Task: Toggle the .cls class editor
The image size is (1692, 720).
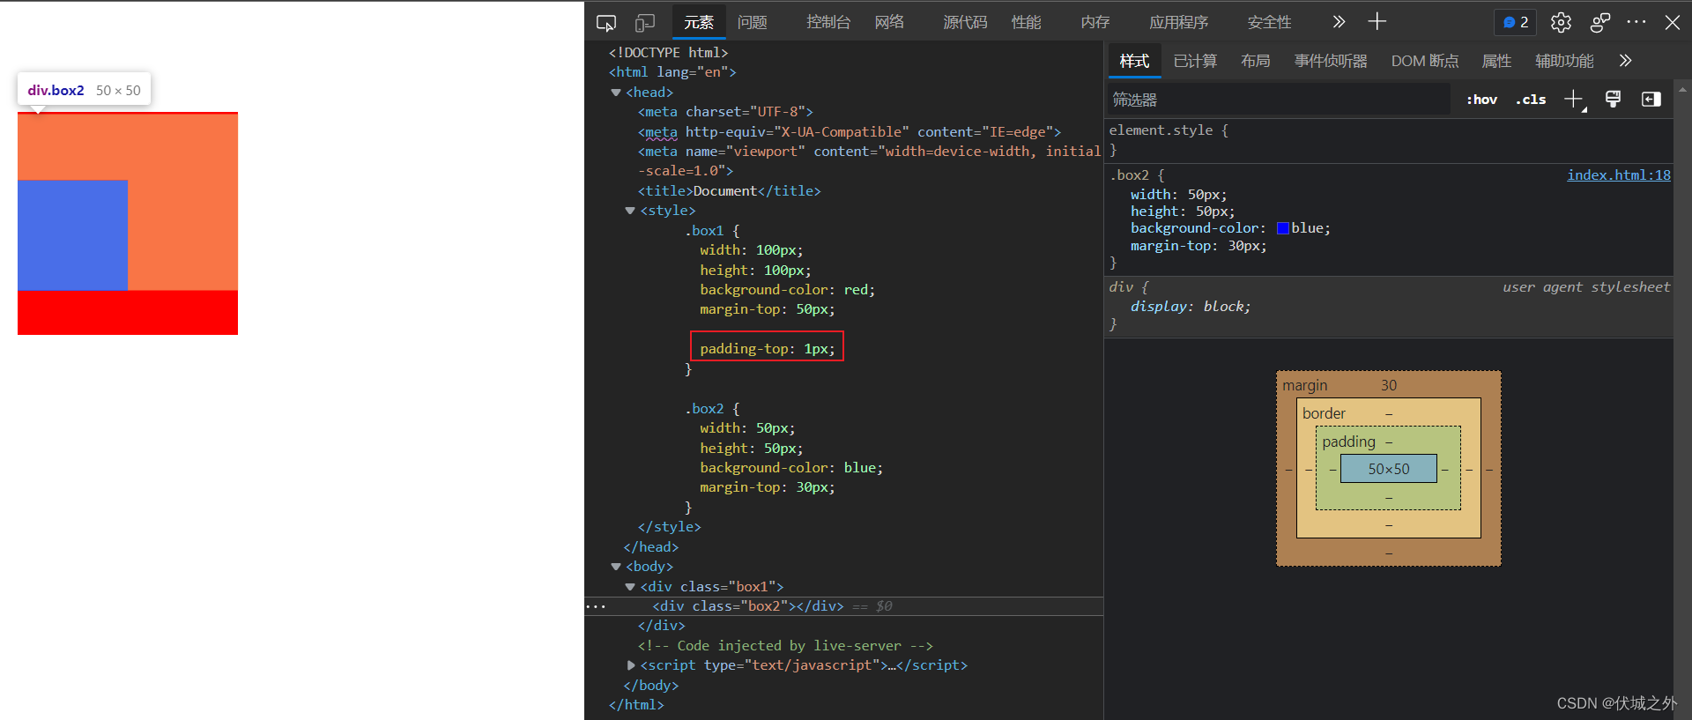Action: (1531, 100)
